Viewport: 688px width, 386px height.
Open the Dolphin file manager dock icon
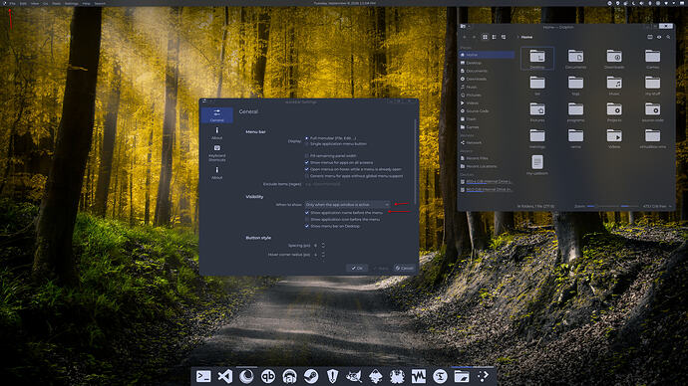[x=462, y=376]
